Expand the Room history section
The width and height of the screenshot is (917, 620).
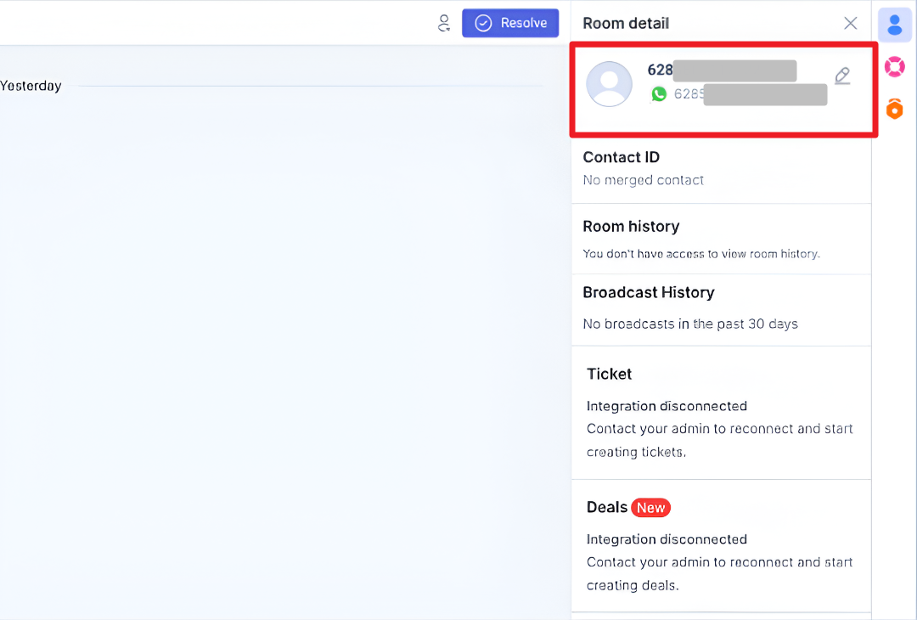click(631, 227)
